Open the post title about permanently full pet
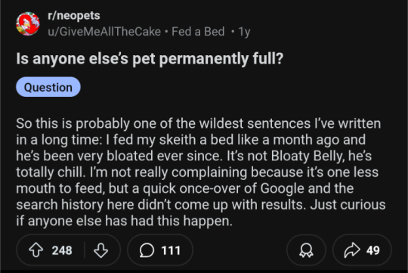Image resolution: width=408 pixels, height=273 pixels. click(150, 58)
